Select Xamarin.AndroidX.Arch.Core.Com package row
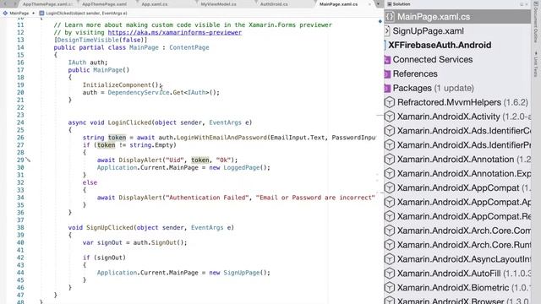Screen dimensions: 541x304 pyautogui.click(x=457, y=231)
